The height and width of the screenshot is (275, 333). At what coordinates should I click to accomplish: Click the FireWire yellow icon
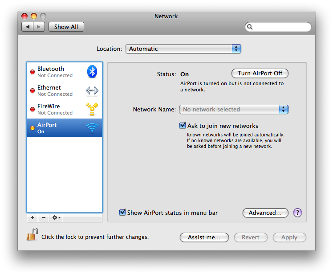[92, 109]
